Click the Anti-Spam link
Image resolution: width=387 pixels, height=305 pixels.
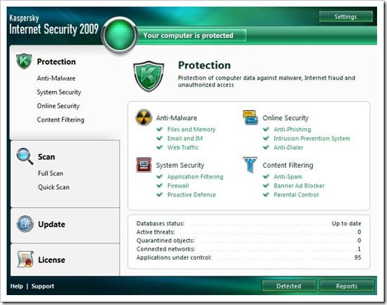coord(288,177)
